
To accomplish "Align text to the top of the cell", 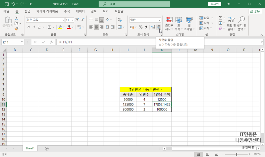I will pyautogui.click(x=91, y=20).
